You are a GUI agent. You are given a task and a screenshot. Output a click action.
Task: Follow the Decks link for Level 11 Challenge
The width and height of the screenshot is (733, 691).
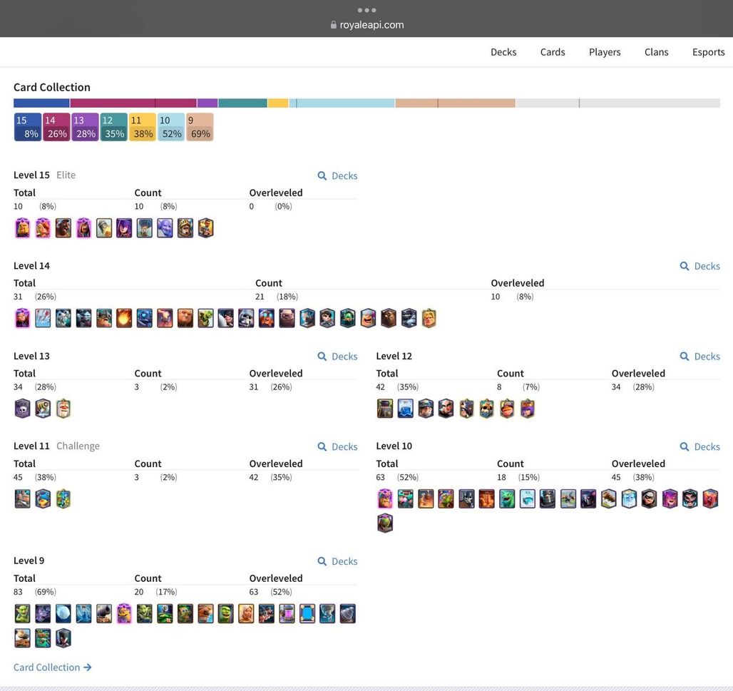pyautogui.click(x=337, y=446)
